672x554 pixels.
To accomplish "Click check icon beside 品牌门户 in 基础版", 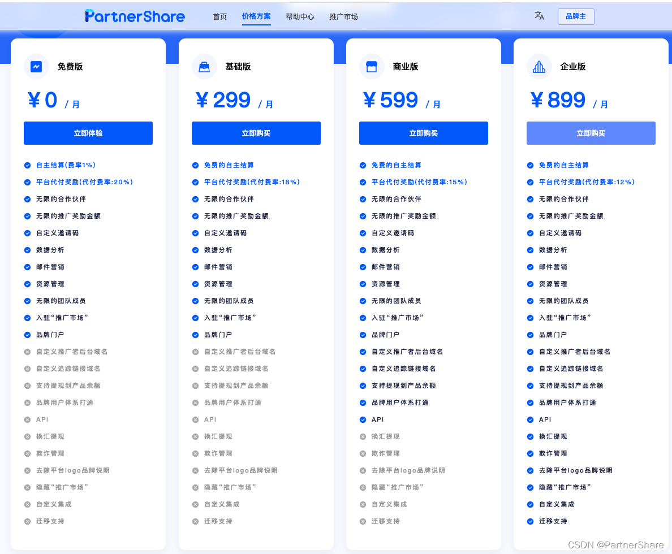I will (195, 335).
